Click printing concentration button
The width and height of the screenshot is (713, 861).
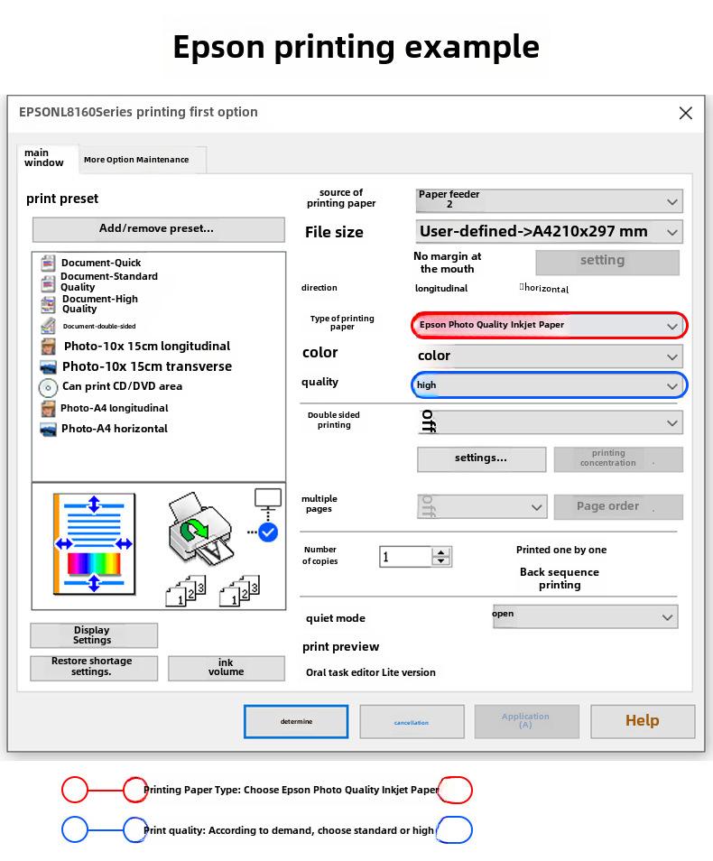(x=618, y=459)
